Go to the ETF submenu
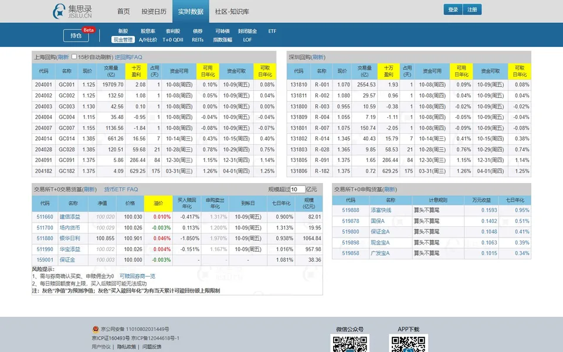The image size is (563, 352). click(272, 31)
